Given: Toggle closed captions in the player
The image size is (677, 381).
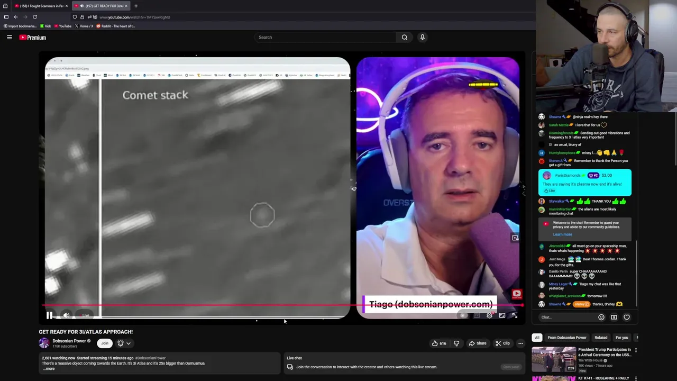Looking at the screenshot, I should (x=477, y=315).
